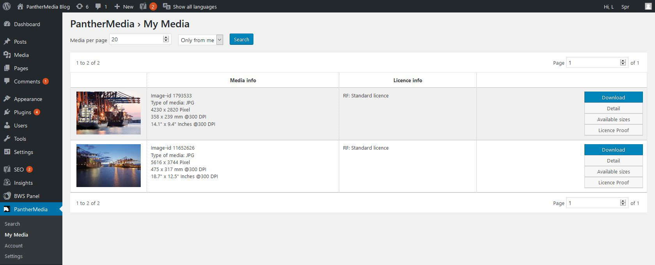
Task: Open PantherMedia Settings submenu item
Action: point(14,256)
